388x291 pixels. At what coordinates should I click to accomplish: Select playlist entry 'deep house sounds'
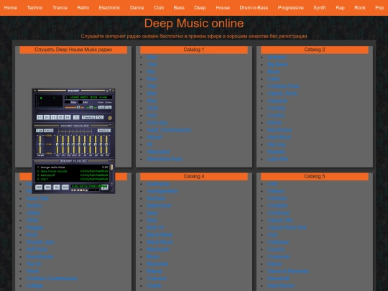click(73, 171)
